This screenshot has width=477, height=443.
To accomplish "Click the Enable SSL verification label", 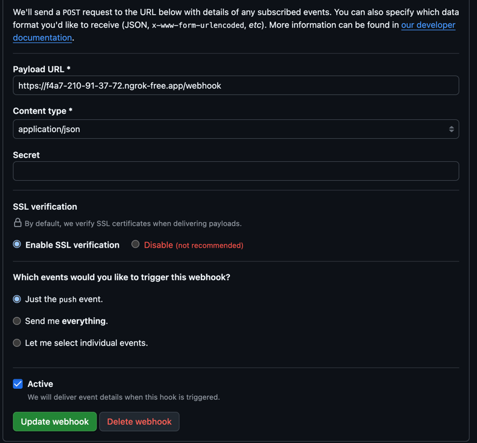I will [x=72, y=245].
